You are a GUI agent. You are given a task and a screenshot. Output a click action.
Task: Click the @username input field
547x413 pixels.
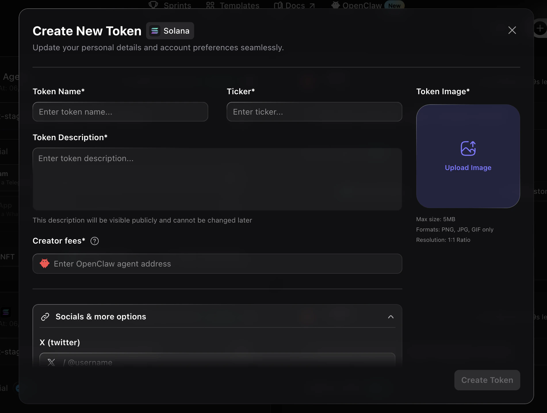[x=201, y=362]
